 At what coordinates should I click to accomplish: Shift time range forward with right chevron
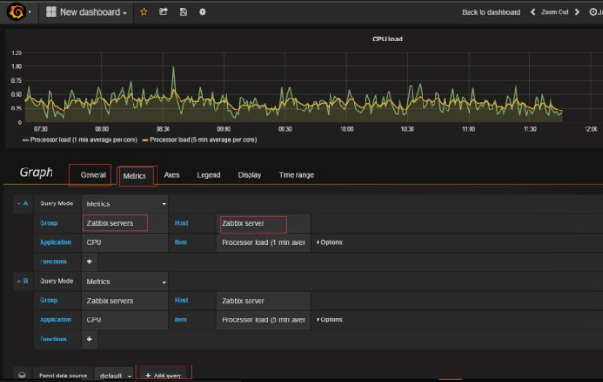click(577, 12)
